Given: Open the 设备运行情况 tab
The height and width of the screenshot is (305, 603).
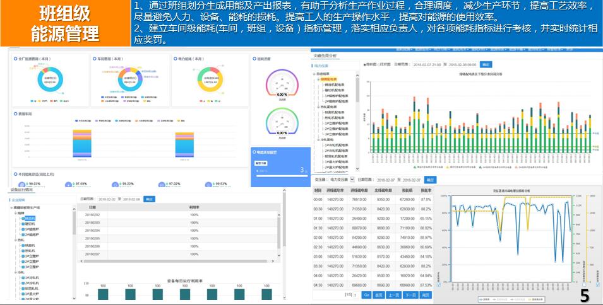Looking at the screenshot, I should pos(21,189).
